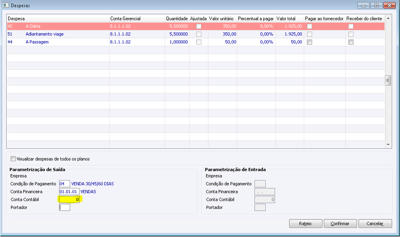Image resolution: width=400 pixels, height=237 pixels.
Task: Enable Visualizar despesas de todos os planos
Action: pyautogui.click(x=13, y=159)
